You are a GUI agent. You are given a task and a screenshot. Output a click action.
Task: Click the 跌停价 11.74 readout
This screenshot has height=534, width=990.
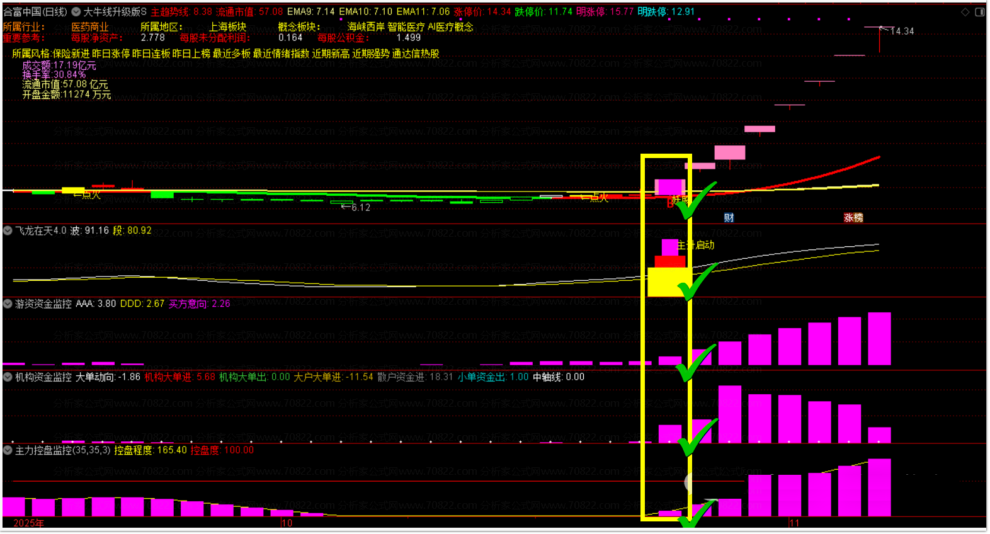point(543,11)
